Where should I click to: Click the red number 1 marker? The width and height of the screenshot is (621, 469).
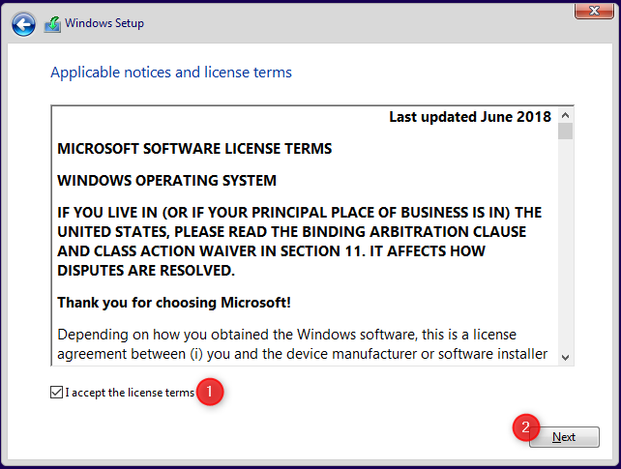click(210, 392)
